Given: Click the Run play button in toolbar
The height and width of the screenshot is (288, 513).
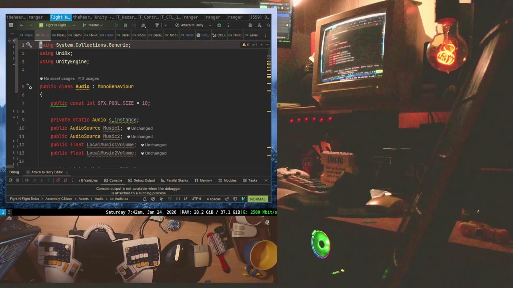Looking at the screenshot, I should [x=116, y=25].
